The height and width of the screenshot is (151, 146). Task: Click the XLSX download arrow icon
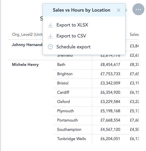point(50,25)
